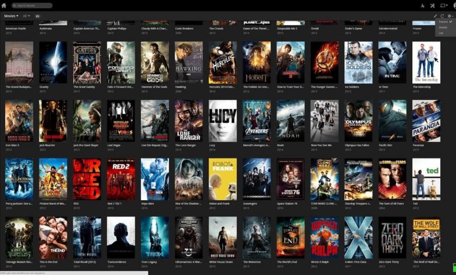This screenshot has width=456, height=275.
Task: Open The Internship poster
Action: (x=426, y=62)
